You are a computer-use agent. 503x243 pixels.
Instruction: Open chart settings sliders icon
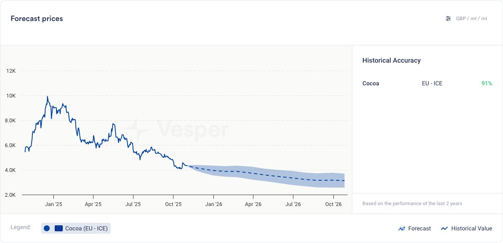tap(448, 18)
